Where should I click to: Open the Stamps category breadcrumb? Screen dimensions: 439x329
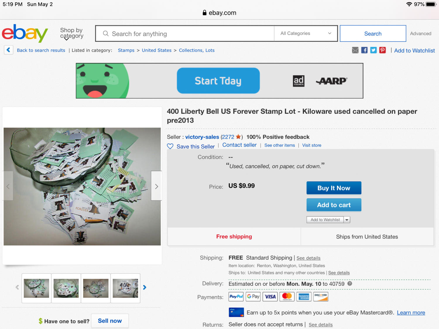pyautogui.click(x=126, y=50)
